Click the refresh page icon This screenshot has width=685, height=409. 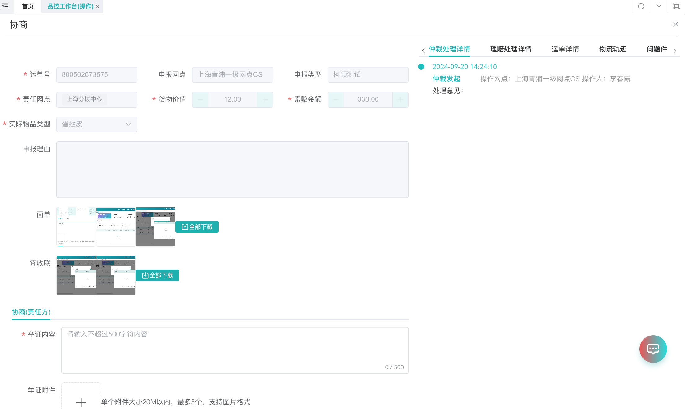(x=641, y=6)
